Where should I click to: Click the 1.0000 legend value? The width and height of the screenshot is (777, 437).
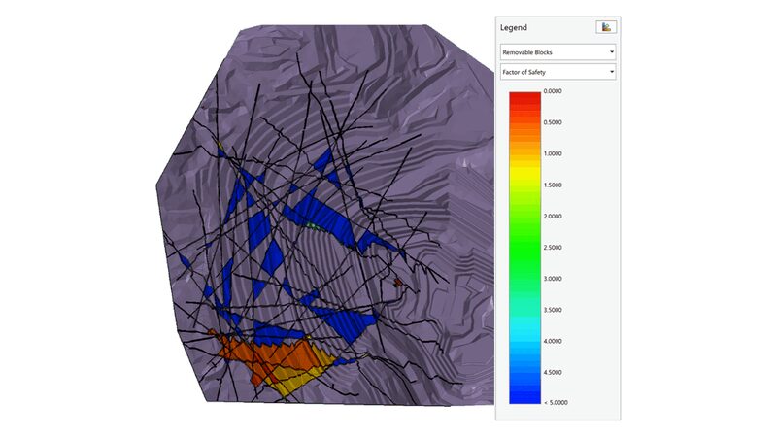point(553,153)
